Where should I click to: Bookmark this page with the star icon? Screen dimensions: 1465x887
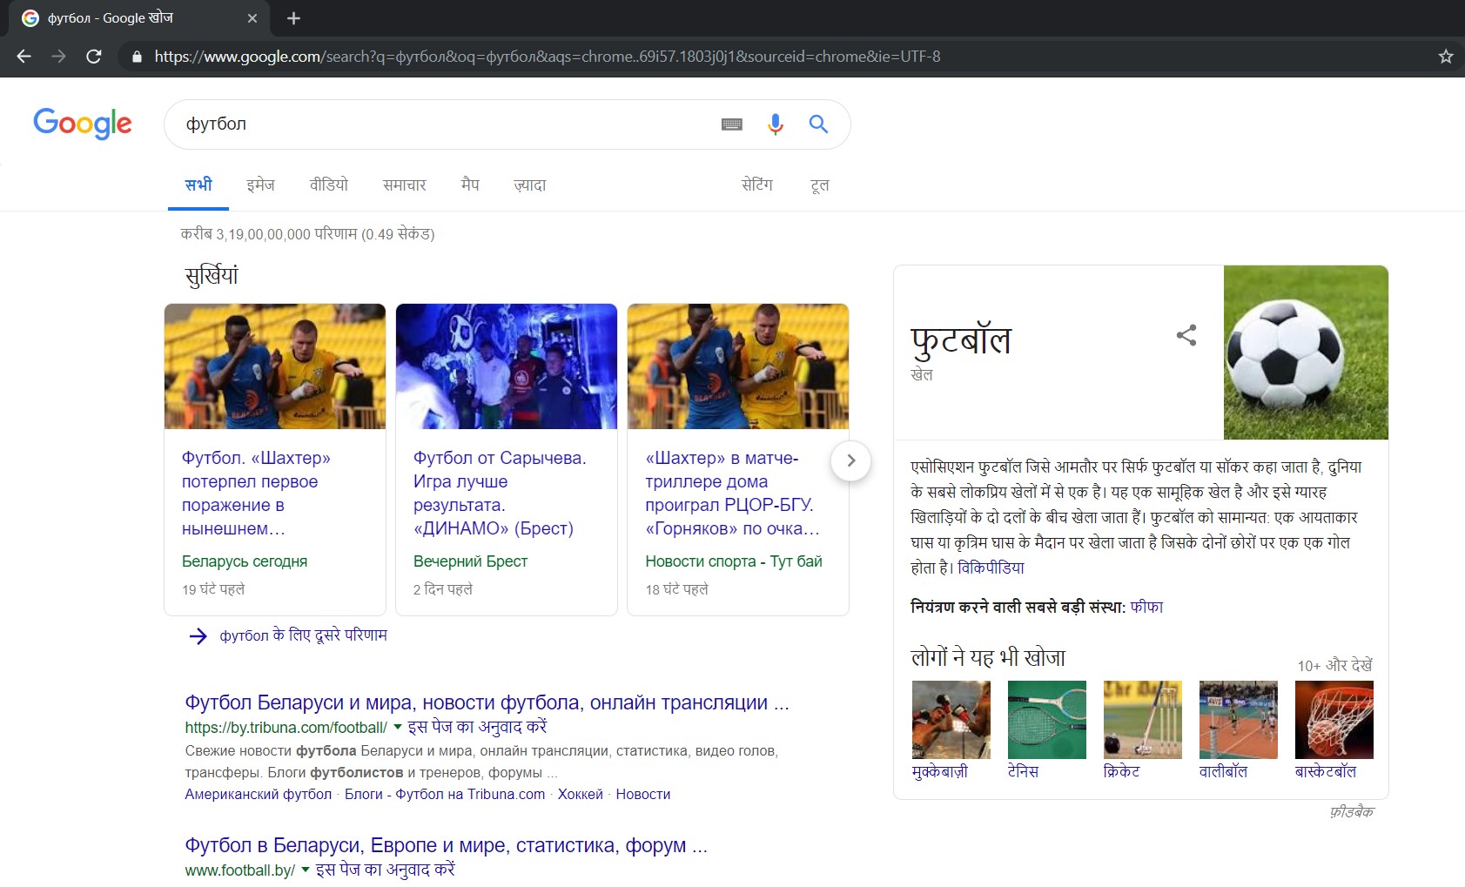coord(1446,57)
